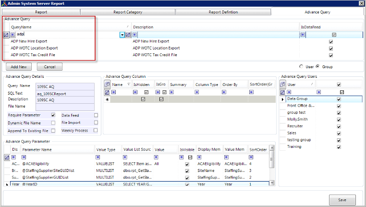Enable the Data Feed checkbox
This screenshot has width=366, height=207.
96,115
